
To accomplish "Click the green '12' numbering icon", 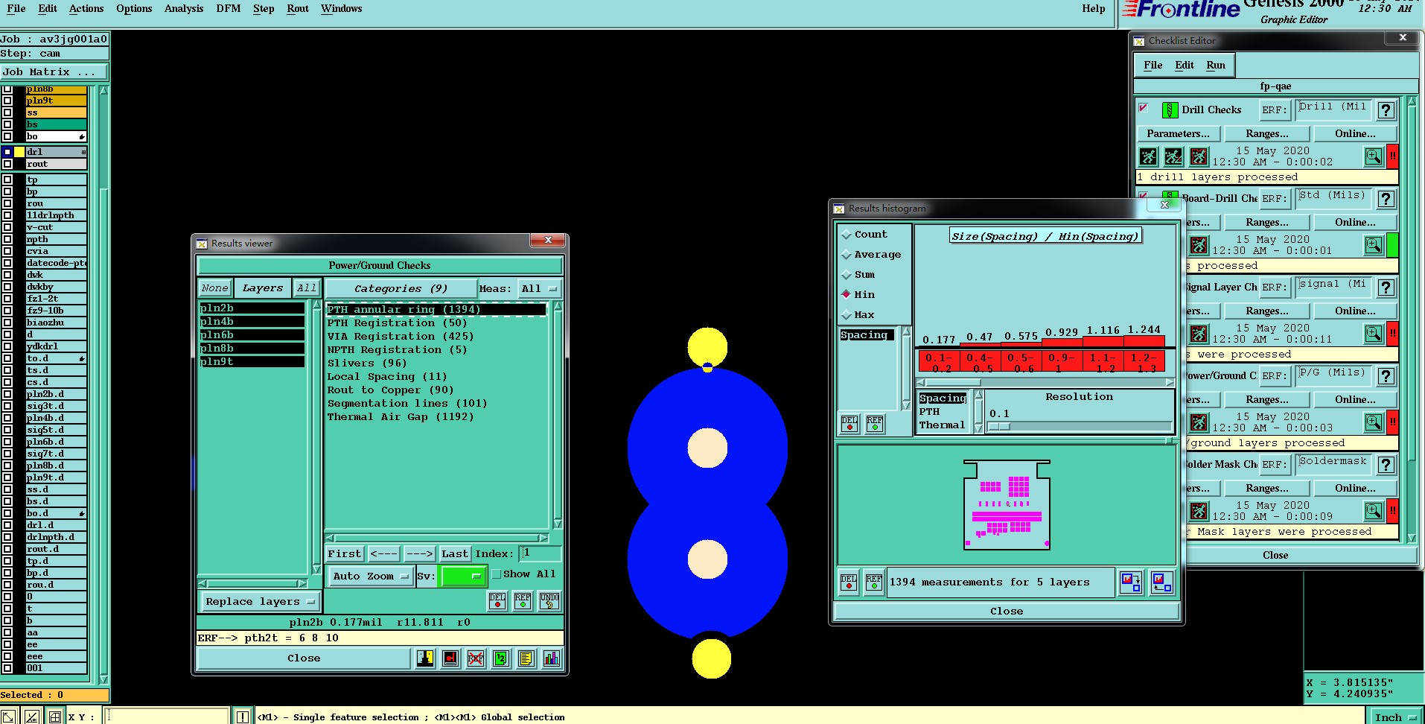I will (501, 658).
